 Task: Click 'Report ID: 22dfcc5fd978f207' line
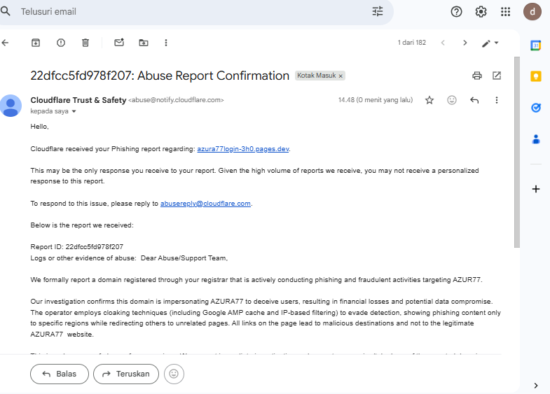[77, 247]
